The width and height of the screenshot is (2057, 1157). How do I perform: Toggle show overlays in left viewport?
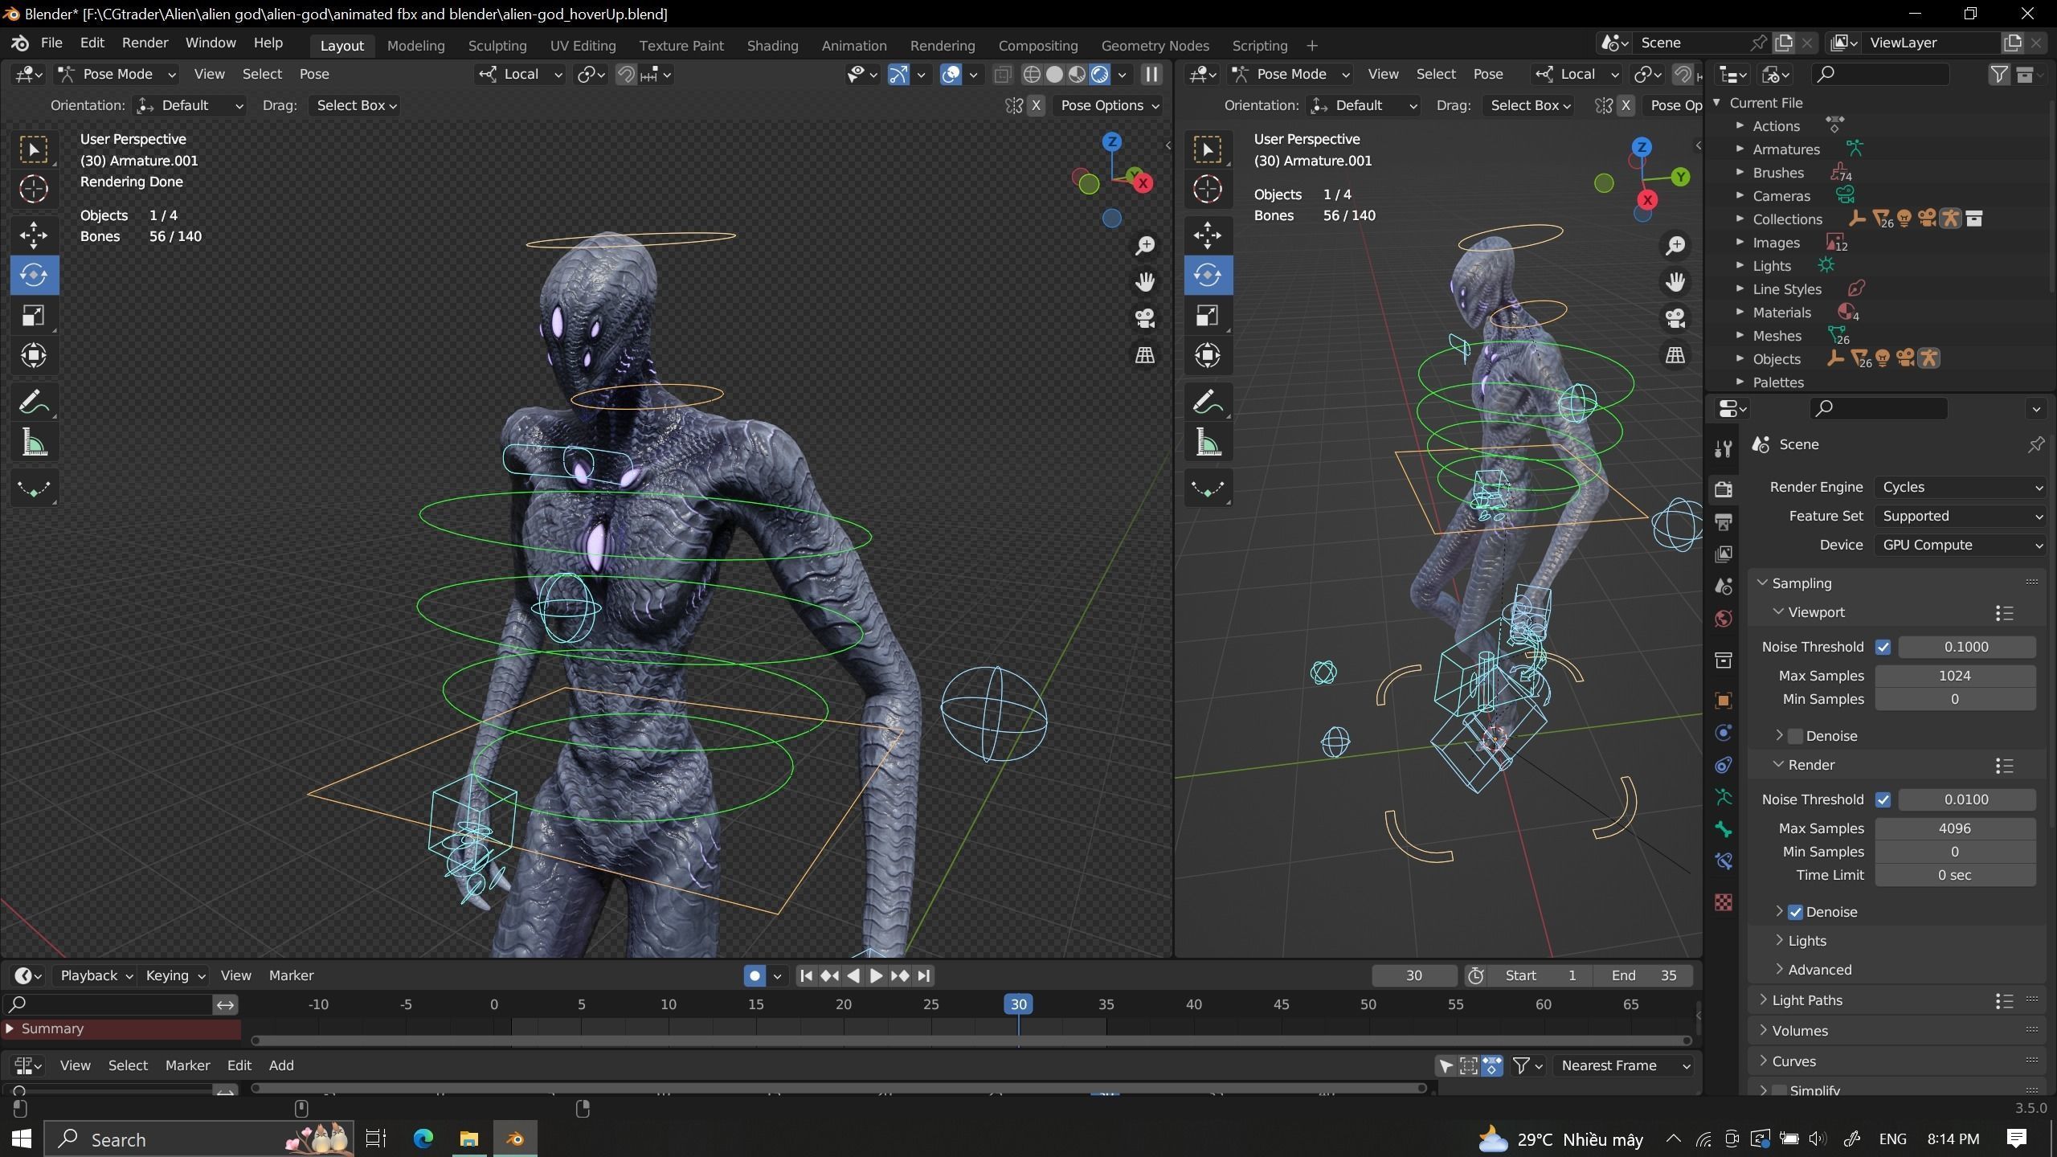(x=951, y=75)
